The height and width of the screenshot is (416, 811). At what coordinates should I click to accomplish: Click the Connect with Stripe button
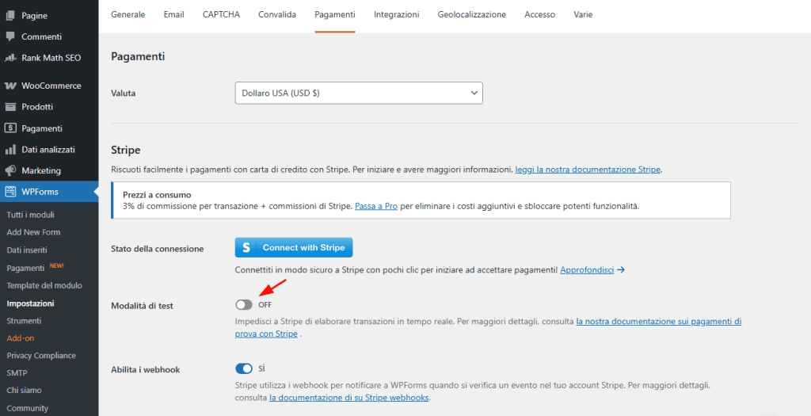(x=294, y=248)
